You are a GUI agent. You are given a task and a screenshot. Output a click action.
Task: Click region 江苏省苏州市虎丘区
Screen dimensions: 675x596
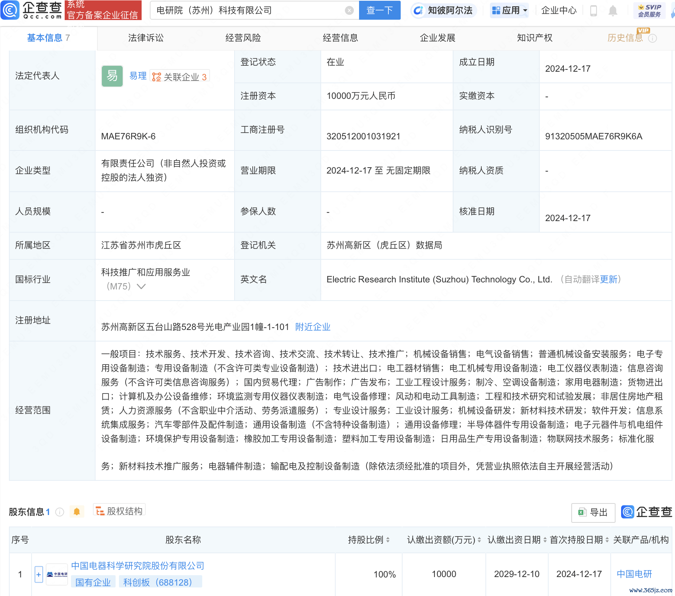[141, 245]
